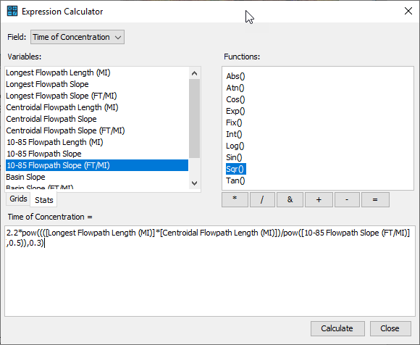Click variables list scroll up arrow
This screenshot has height=345, width=420.
click(x=195, y=73)
